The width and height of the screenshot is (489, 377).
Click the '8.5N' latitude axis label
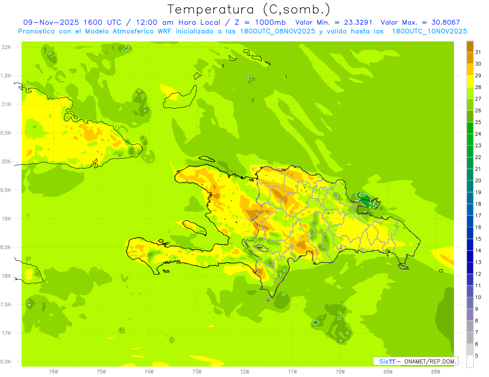click(x=6, y=247)
